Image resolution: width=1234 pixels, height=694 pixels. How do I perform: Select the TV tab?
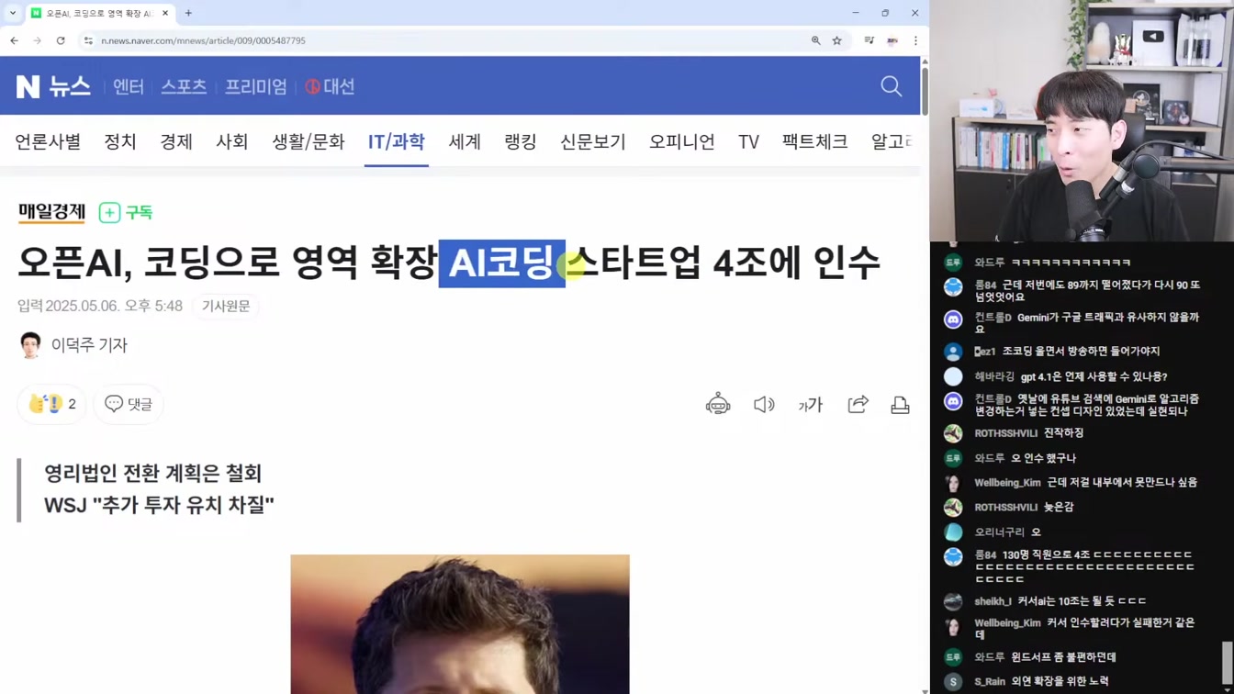[748, 141]
